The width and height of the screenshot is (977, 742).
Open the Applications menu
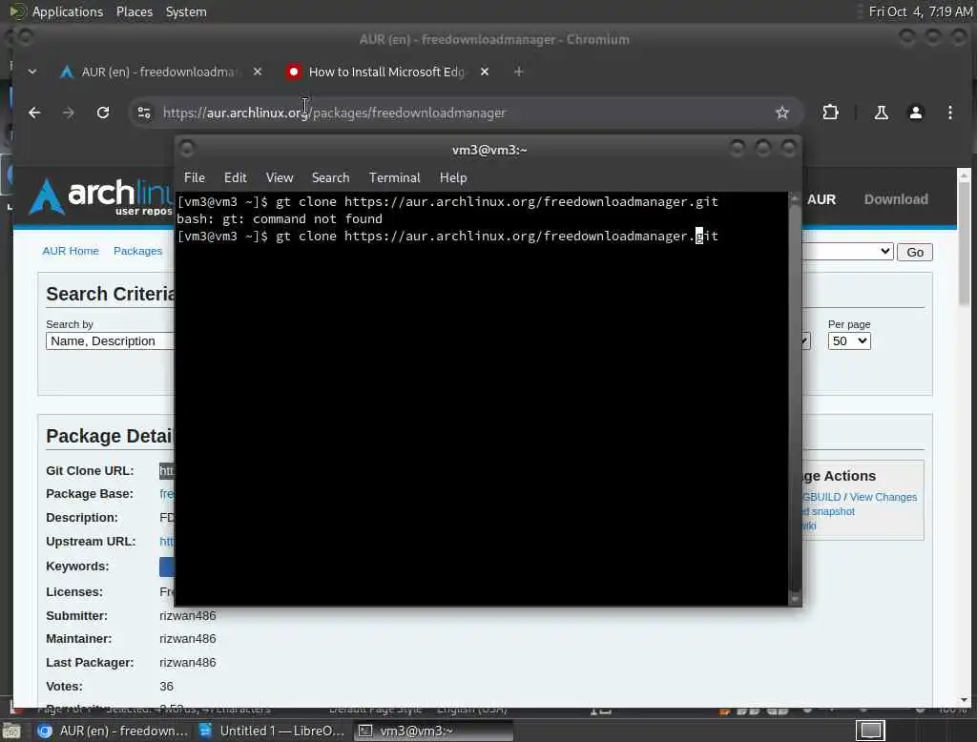[68, 11]
